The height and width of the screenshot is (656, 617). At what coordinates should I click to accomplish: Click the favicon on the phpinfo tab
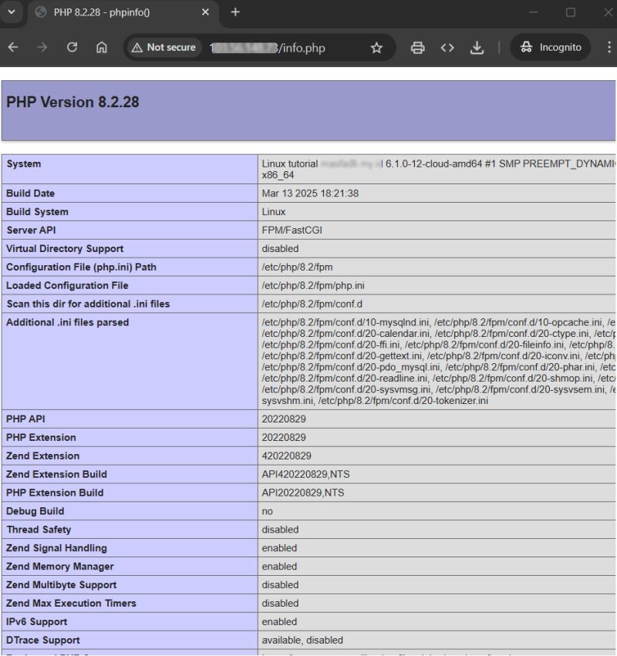pos(41,12)
